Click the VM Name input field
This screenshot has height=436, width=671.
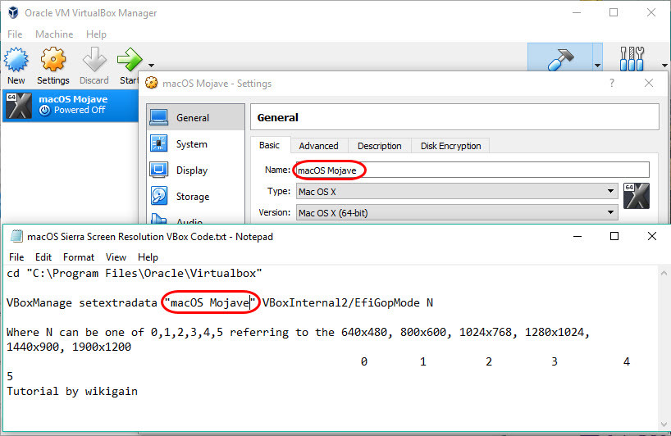point(472,170)
